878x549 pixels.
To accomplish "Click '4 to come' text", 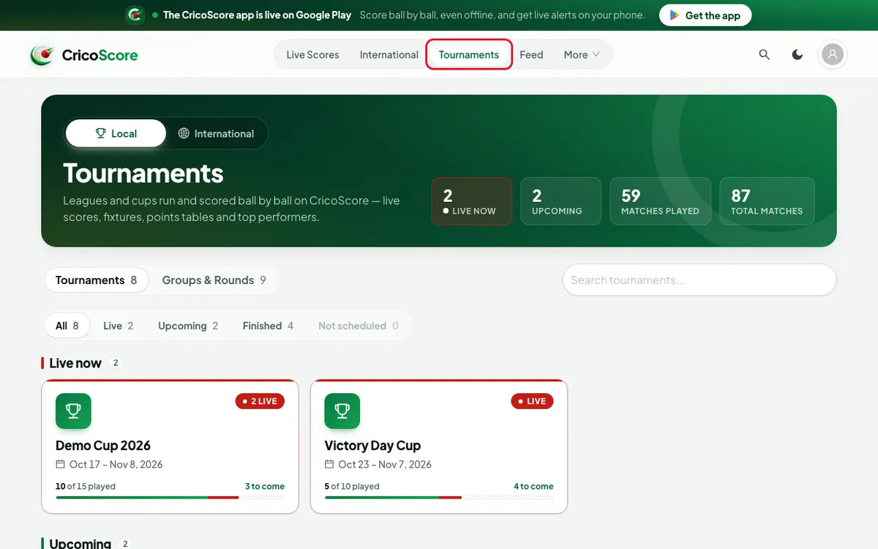I will (533, 486).
